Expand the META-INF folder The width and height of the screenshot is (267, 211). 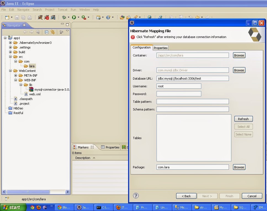[x=16, y=75]
